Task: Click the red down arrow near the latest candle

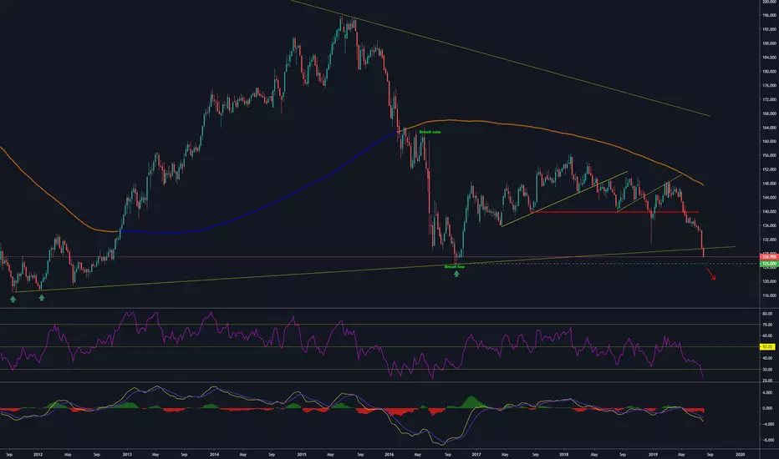Action: pyautogui.click(x=711, y=274)
